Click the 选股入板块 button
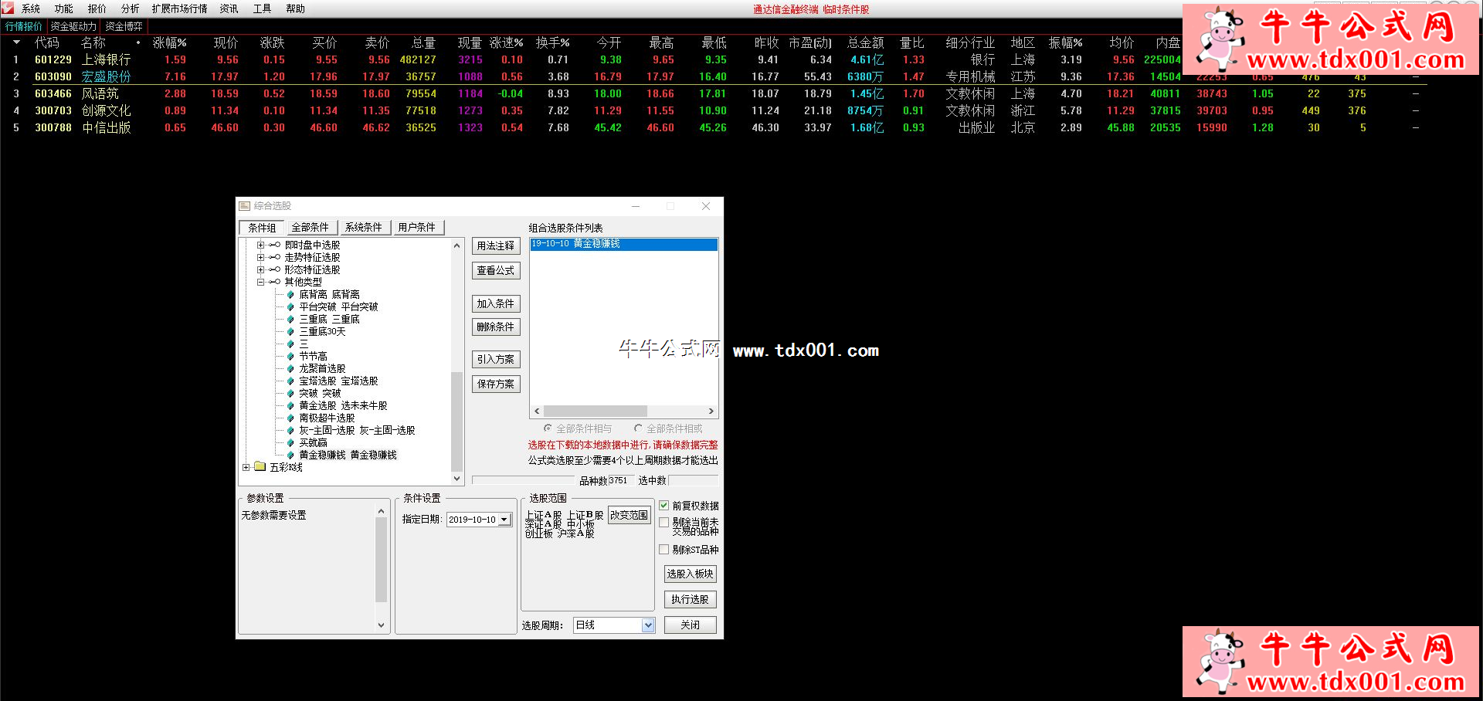1483x701 pixels. (x=691, y=574)
